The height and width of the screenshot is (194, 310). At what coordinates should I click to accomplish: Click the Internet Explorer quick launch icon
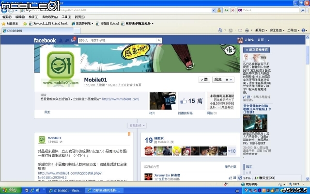(x=32, y=191)
